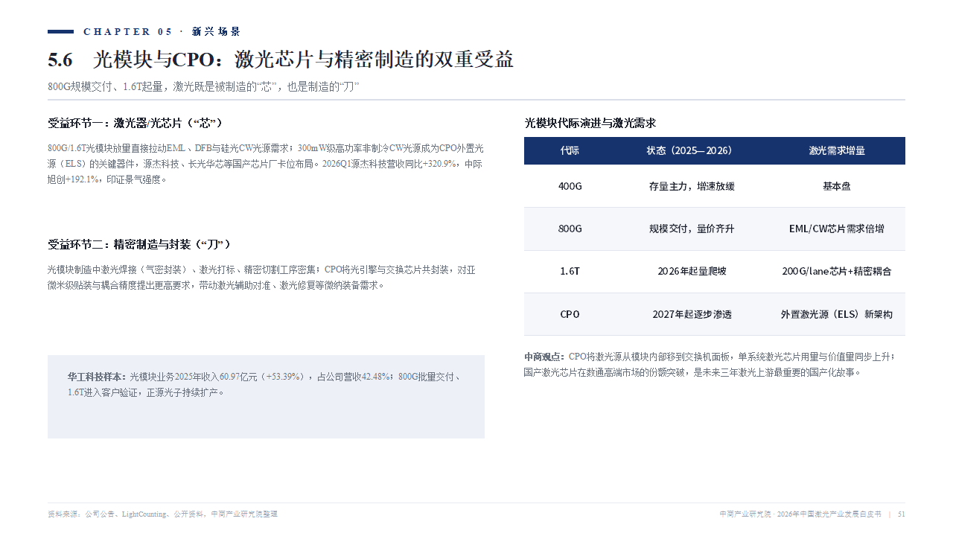Click footer 中商产业研究院 · 2026年中国激光产业发展白皮书
The width and height of the screenshot is (953, 536).
point(800,514)
